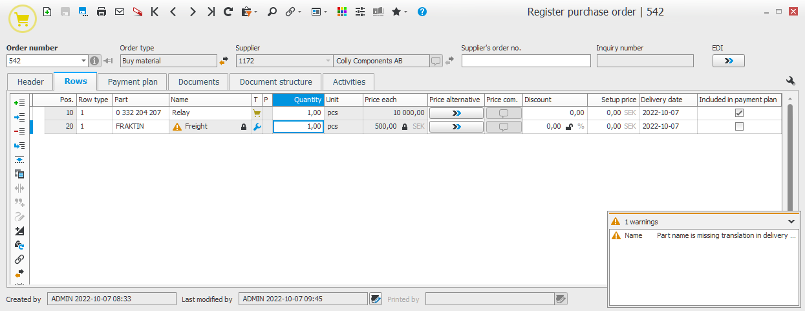Click the add row icon in left sidebar
This screenshot has width=805, height=311.
(x=19, y=103)
